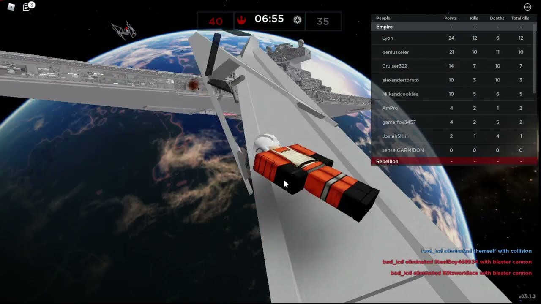Click Lyon's points value 24
Screen dimensions: 541x304
(x=451, y=38)
